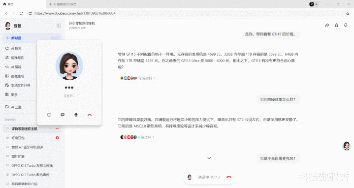354x188 pixels.
Task: Click the 历史对话 section label
Action: [x=10, y=120]
